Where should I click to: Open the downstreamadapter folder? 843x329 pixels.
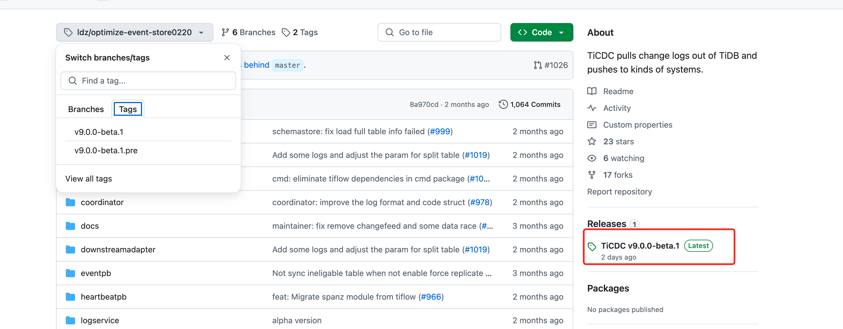click(118, 249)
